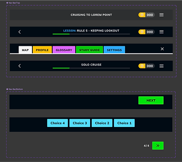Select the Nav Bar/Top component label
The width and height of the screenshot is (182, 162).
13,3
